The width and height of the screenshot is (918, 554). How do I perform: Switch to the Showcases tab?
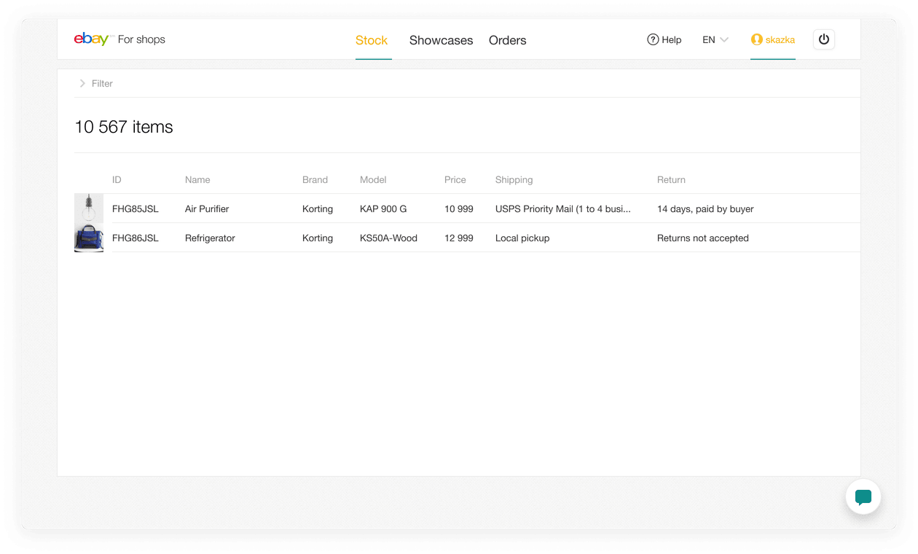[x=441, y=40]
